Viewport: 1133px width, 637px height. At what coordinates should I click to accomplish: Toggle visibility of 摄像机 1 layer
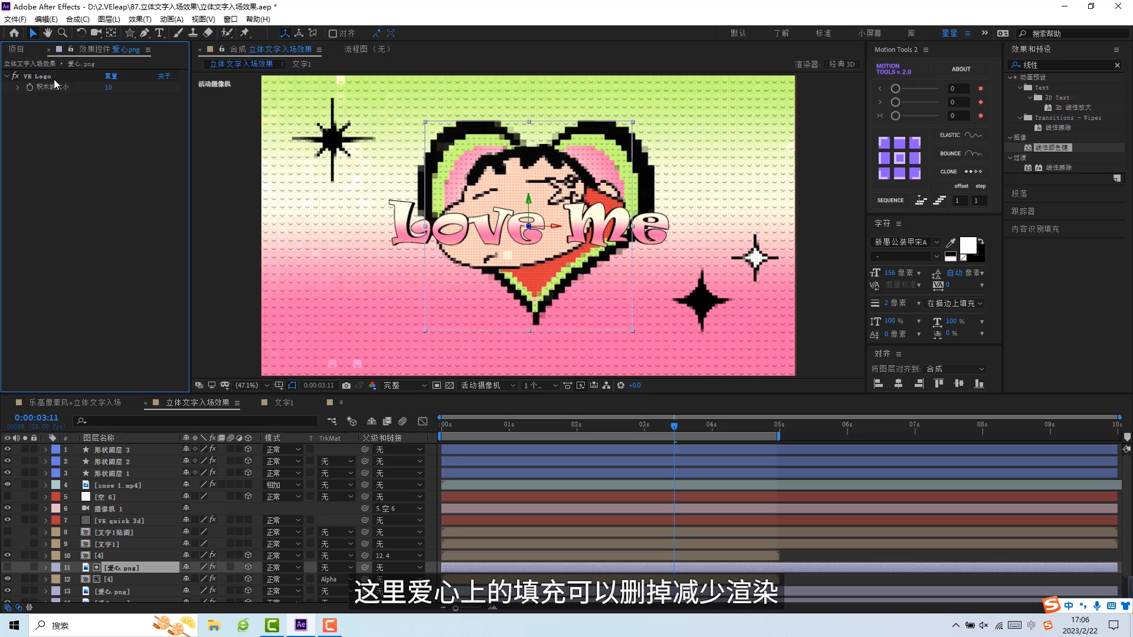click(7, 508)
